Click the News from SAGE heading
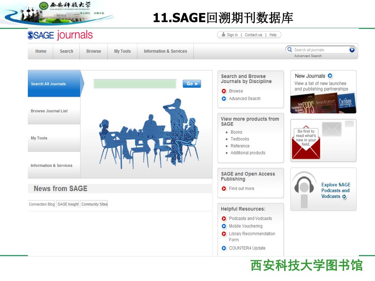This screenshot has height=281, width=375. point(60,188)
